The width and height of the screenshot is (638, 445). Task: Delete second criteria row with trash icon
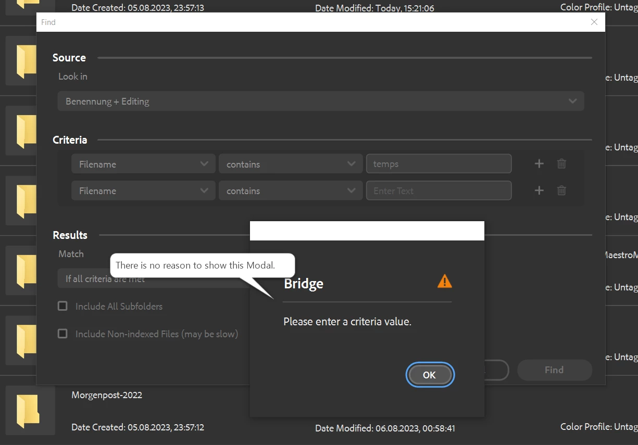coord(561,190)
